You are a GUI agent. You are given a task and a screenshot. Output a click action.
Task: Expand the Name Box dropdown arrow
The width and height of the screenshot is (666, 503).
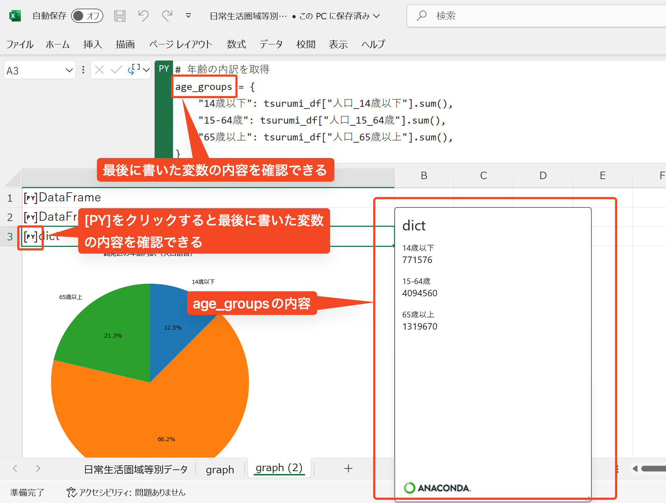(x=69, y=70)
